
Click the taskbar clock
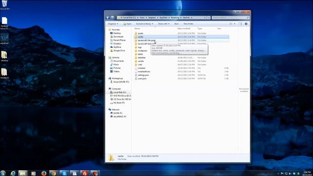307,173
